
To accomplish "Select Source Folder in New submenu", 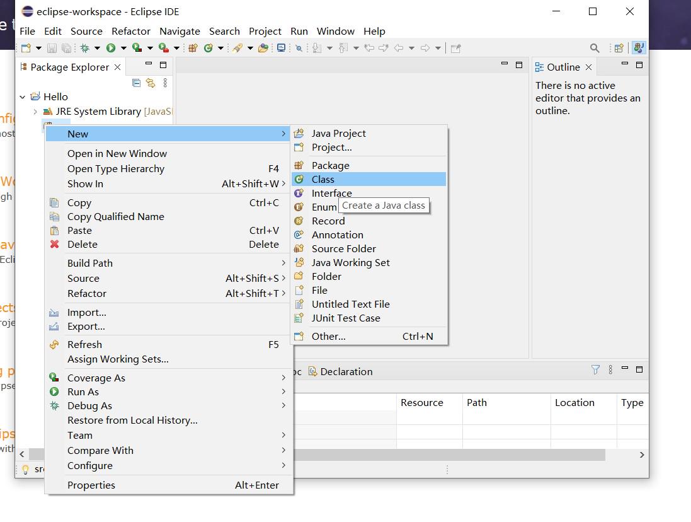I will coord(369,248).
